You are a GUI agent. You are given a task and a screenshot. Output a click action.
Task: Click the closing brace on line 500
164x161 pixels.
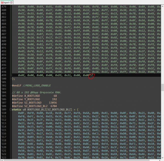point(13,79)
